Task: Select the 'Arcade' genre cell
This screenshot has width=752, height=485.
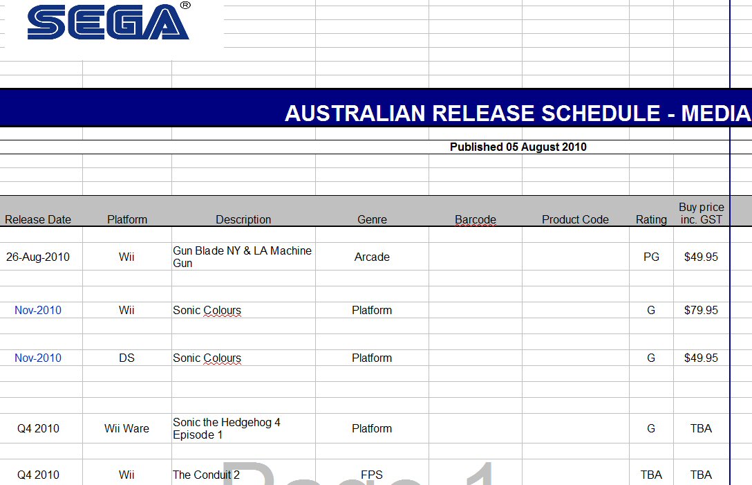Action: [x=372, y=257]
